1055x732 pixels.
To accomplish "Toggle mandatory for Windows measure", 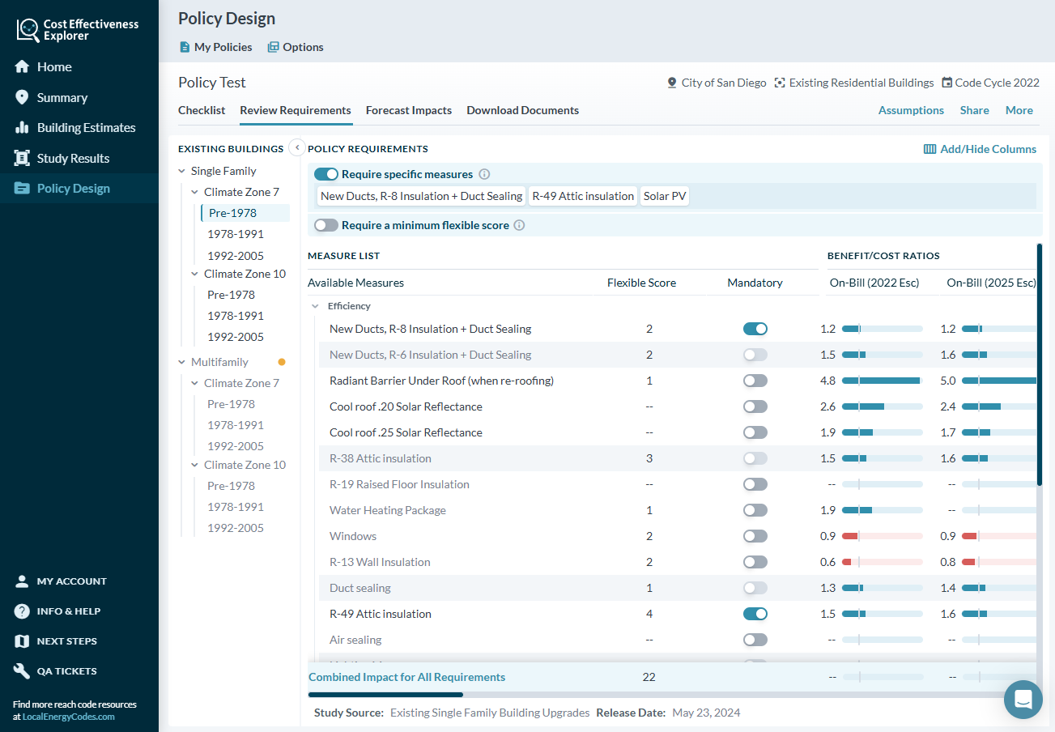I will point(755,536).
